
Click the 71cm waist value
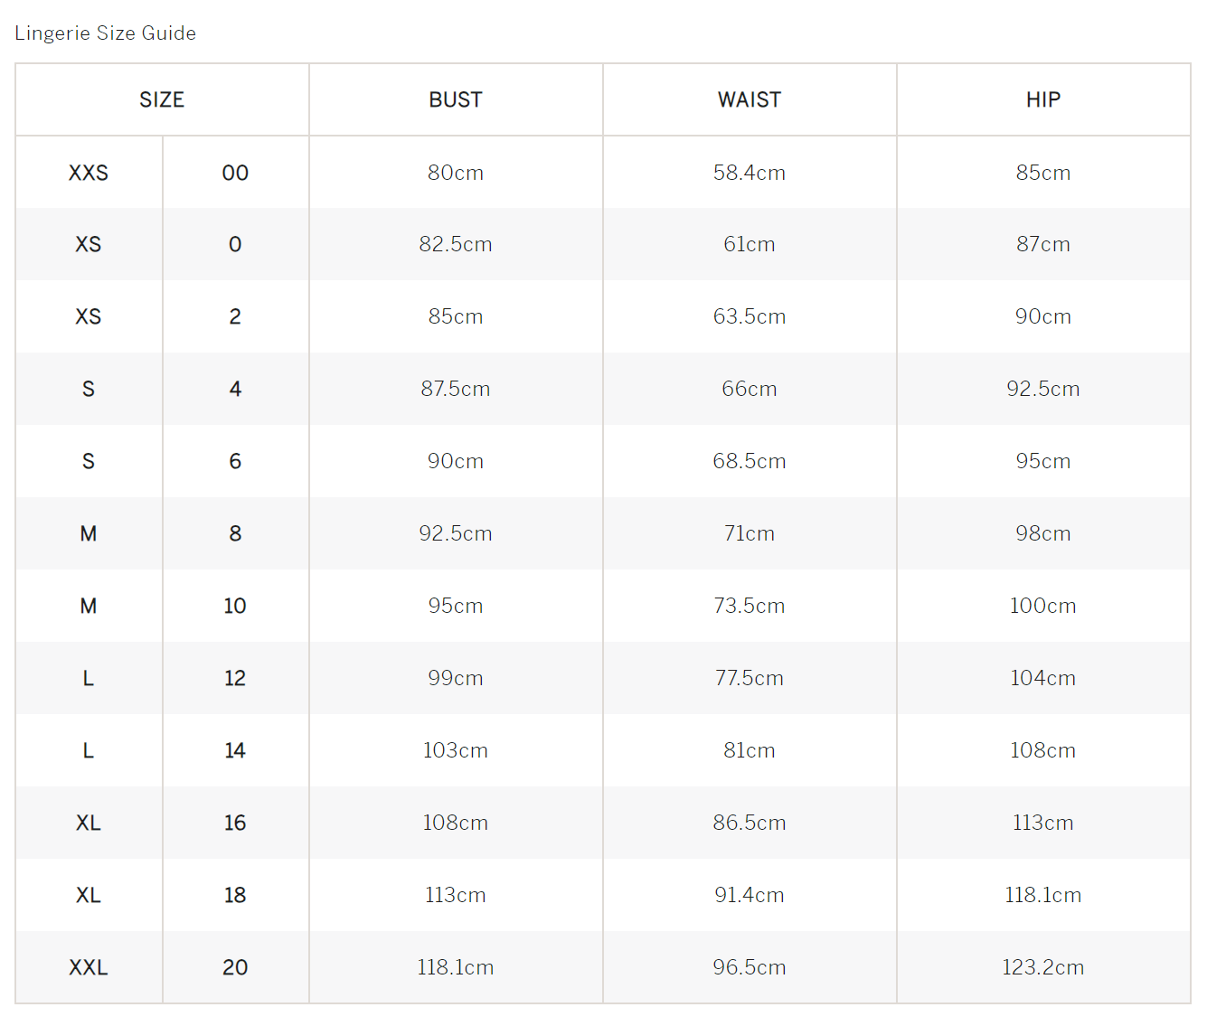[x=750, y=534]
